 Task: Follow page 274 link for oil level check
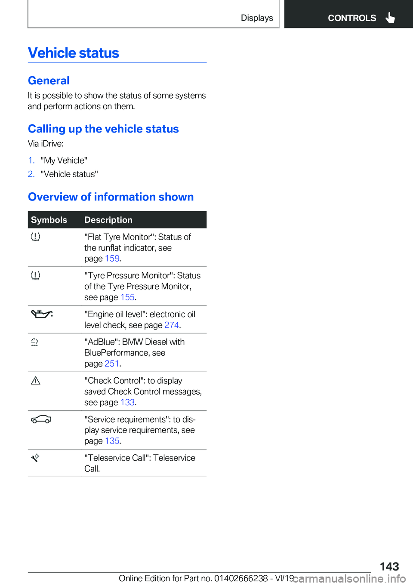[172, 325]
